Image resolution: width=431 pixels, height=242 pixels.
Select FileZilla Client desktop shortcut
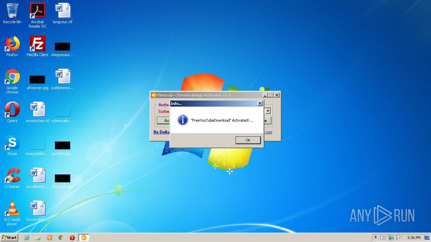click(37, 46)
